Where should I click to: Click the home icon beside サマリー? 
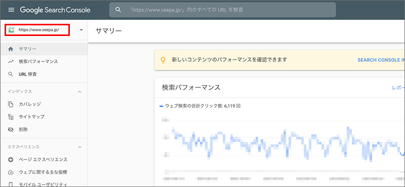pyautogui.click(x=11, y=49)
